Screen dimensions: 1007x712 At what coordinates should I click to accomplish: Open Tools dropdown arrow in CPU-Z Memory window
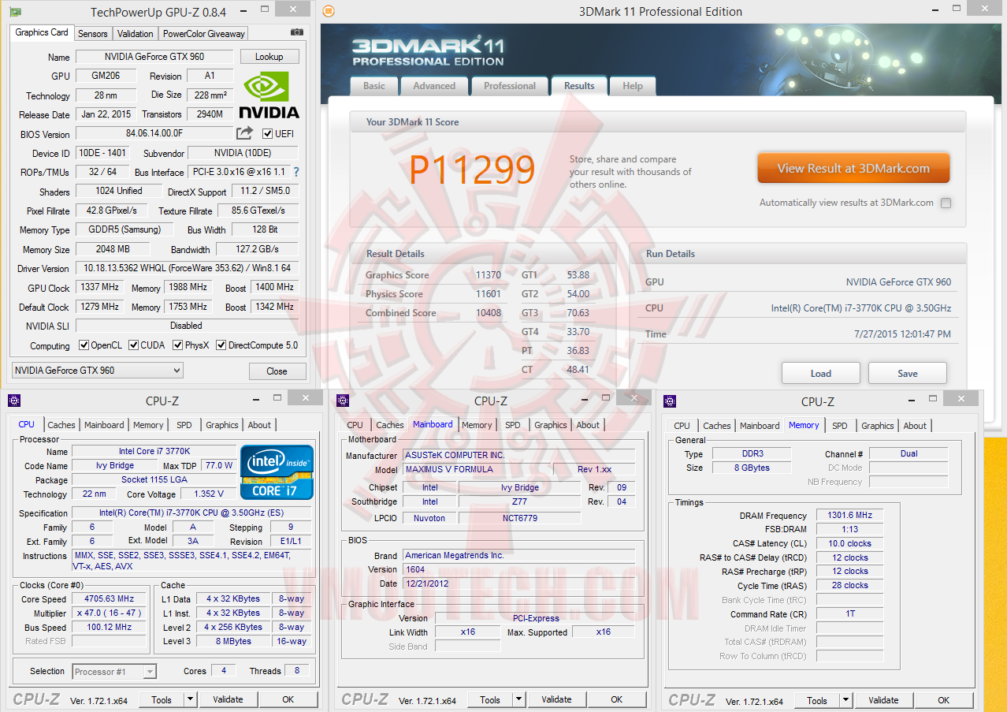tap(845, 700)
